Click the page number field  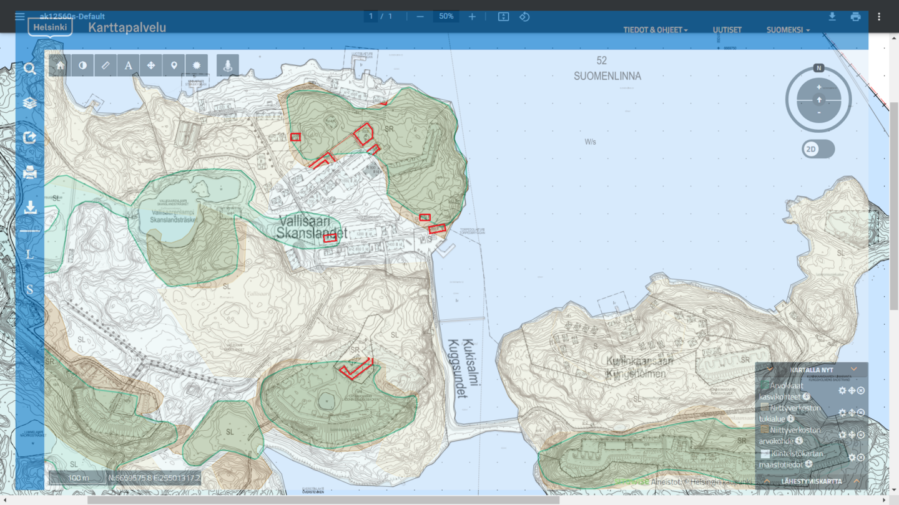tap(371, 17)
